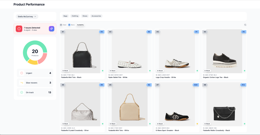Viewport: 260px width, 135px height.
Task: Click the On track checkmark icon
Action: (22, 92)
